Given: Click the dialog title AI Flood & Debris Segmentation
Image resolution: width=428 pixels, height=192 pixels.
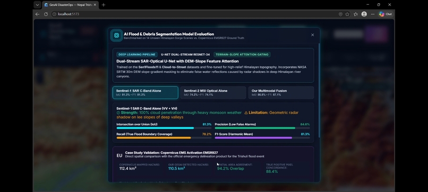Looking at the screenshot, I should (169, 34).
